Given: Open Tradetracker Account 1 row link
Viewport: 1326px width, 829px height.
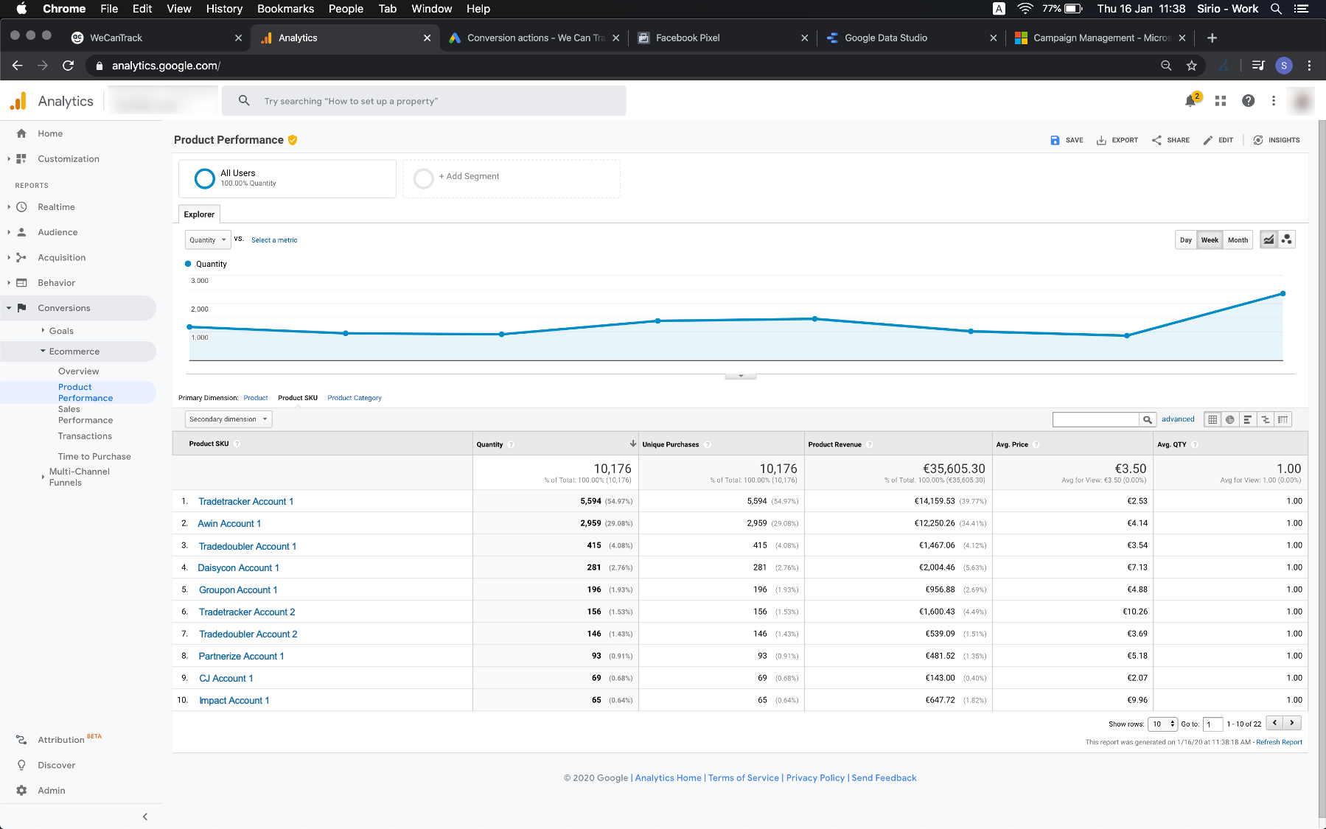Looking at the screenshot, I should click(x=246, y=502).
